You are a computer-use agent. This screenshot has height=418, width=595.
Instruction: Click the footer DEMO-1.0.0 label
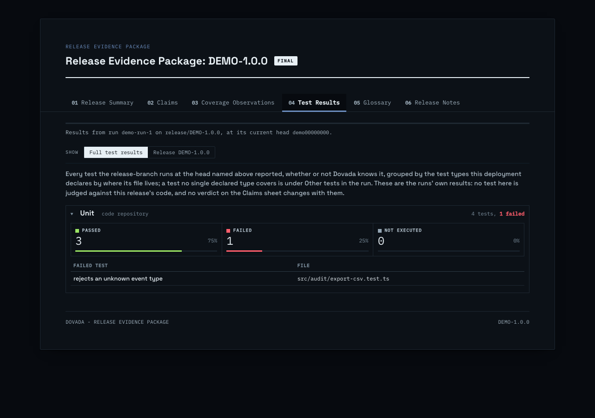click(514, 322)
